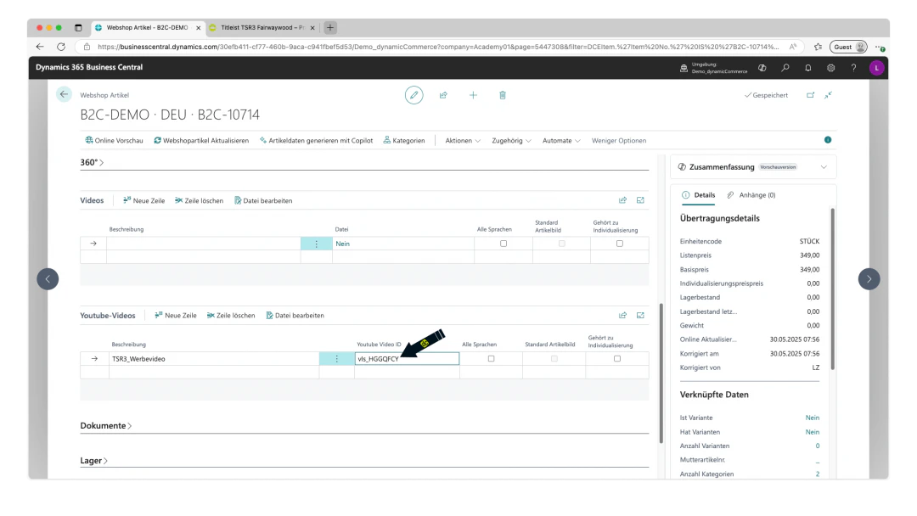Click the blue info FactBox icon
The height and width of the screenshot is (516, 917).
pos(828,140)
